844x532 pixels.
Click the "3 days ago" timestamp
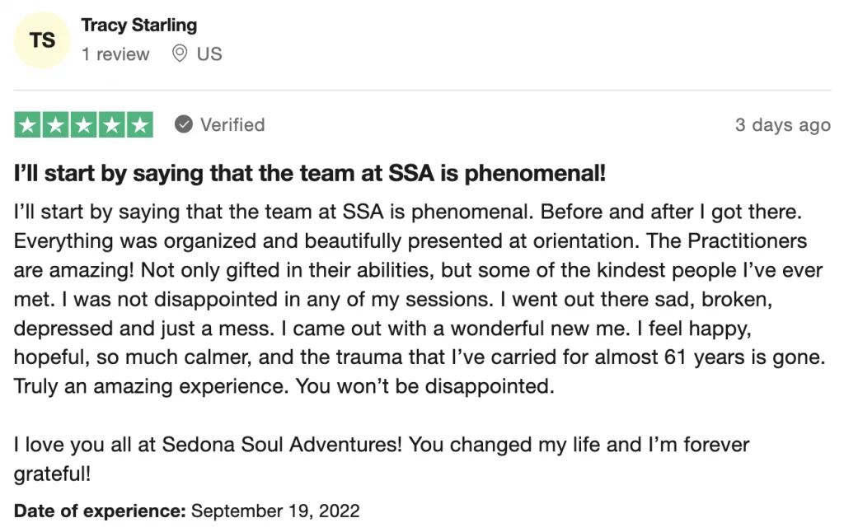coord(782,125)
